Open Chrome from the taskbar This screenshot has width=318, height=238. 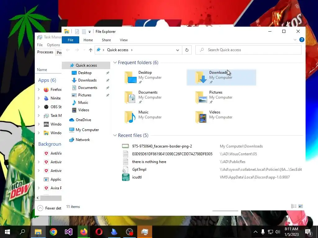click(53, 232)
